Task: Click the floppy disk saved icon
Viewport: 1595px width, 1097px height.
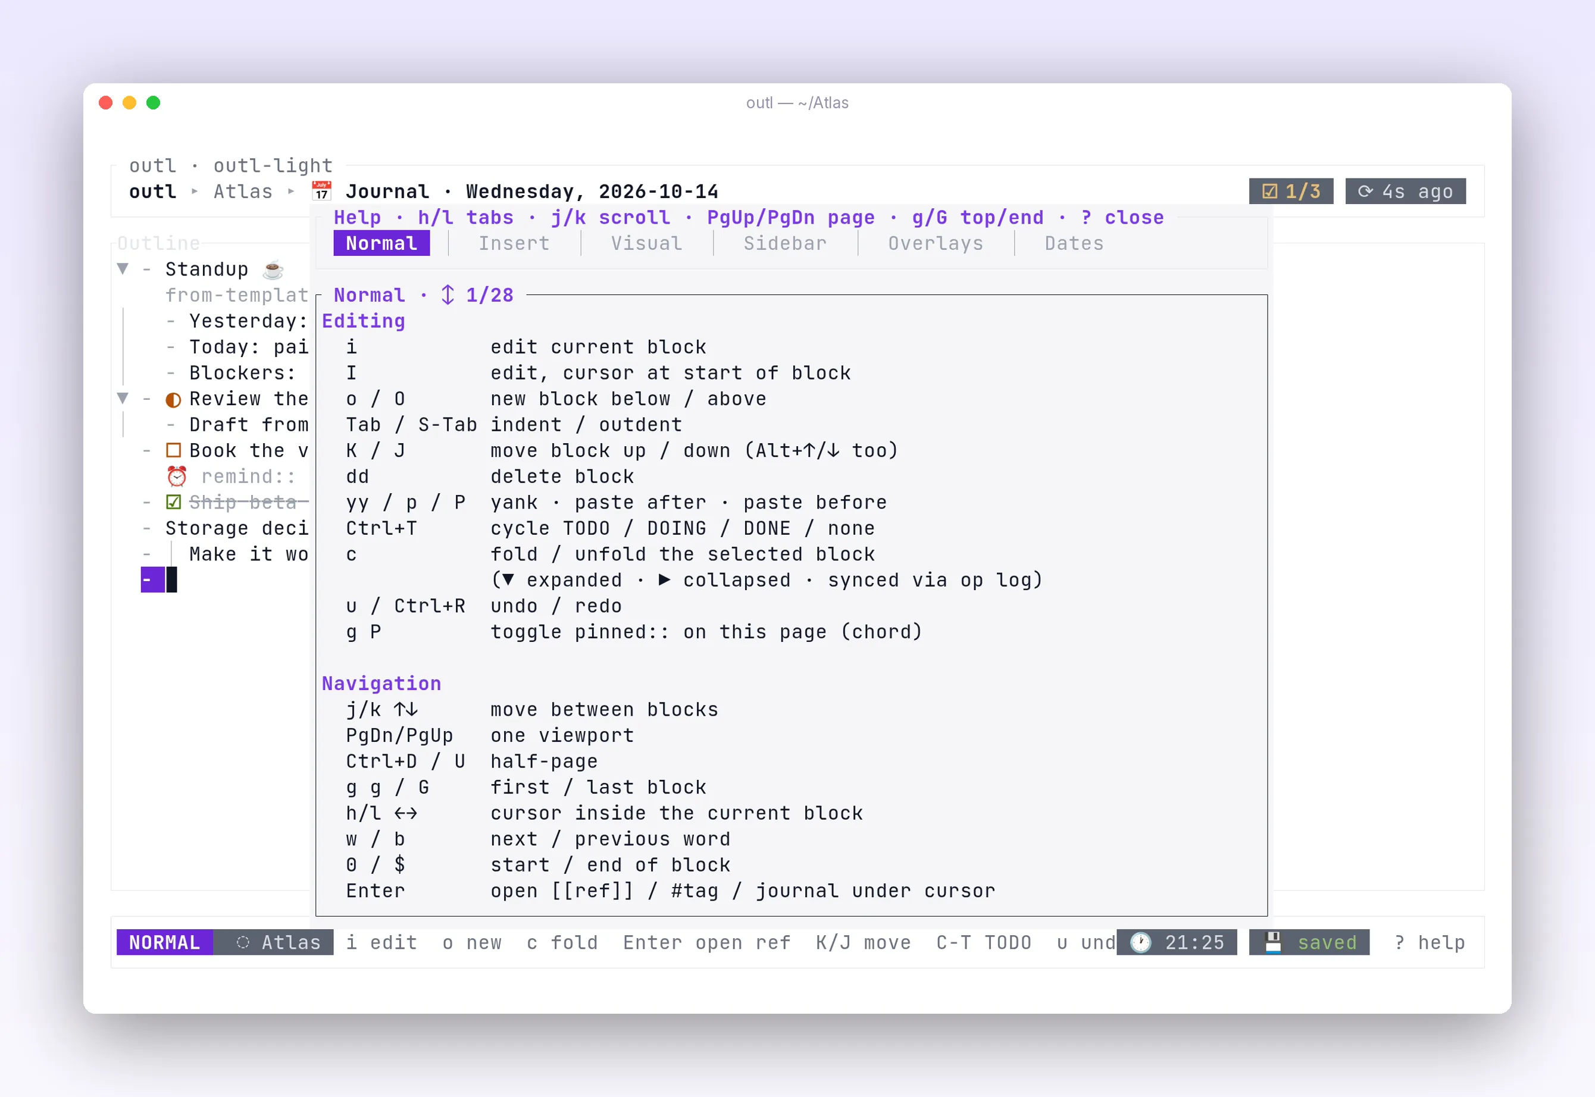Action: (1273, 942)
